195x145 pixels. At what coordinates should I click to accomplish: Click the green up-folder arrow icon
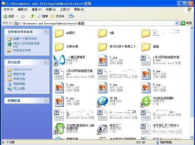click(x=32, y=16)
